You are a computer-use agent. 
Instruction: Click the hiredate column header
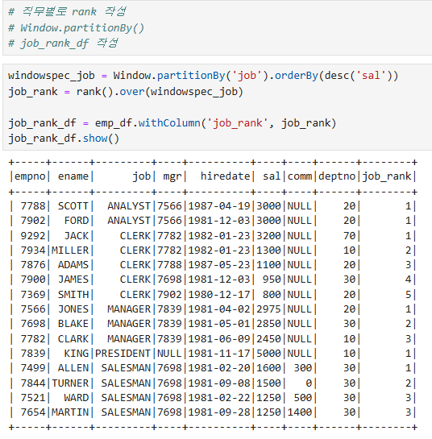coord(225,176)
